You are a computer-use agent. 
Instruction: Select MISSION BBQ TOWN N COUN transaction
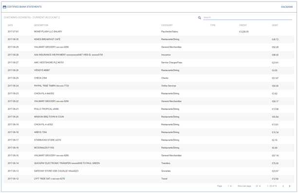[49, 117]
